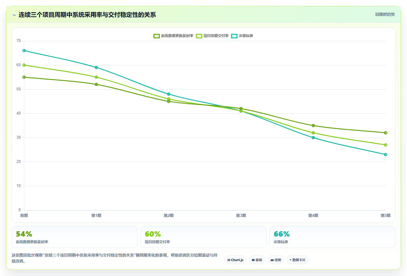The image size is (407, 276).
Task: Click the 首期 x-axis label
Action: click(24, 215)
